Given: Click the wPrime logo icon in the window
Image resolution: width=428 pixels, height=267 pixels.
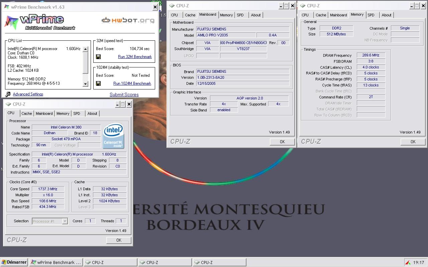Looking at the screenshot, I should [x=11, y=22].
